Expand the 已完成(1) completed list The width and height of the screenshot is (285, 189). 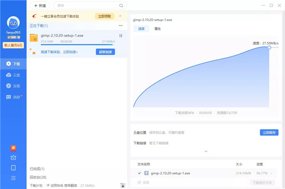tap(37, 169)
